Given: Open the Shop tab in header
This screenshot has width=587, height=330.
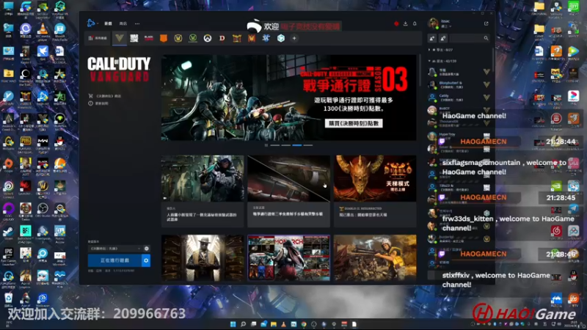Looking at the screenshot, I should (123, 23).
